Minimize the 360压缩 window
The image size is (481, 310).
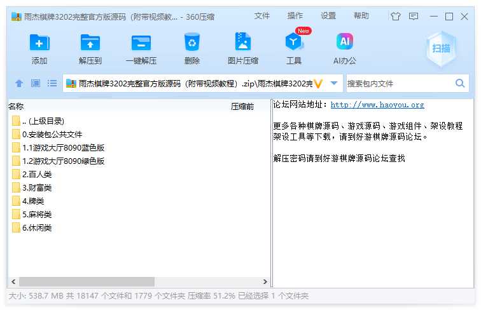pyautogui.click(x=434, y=16)
